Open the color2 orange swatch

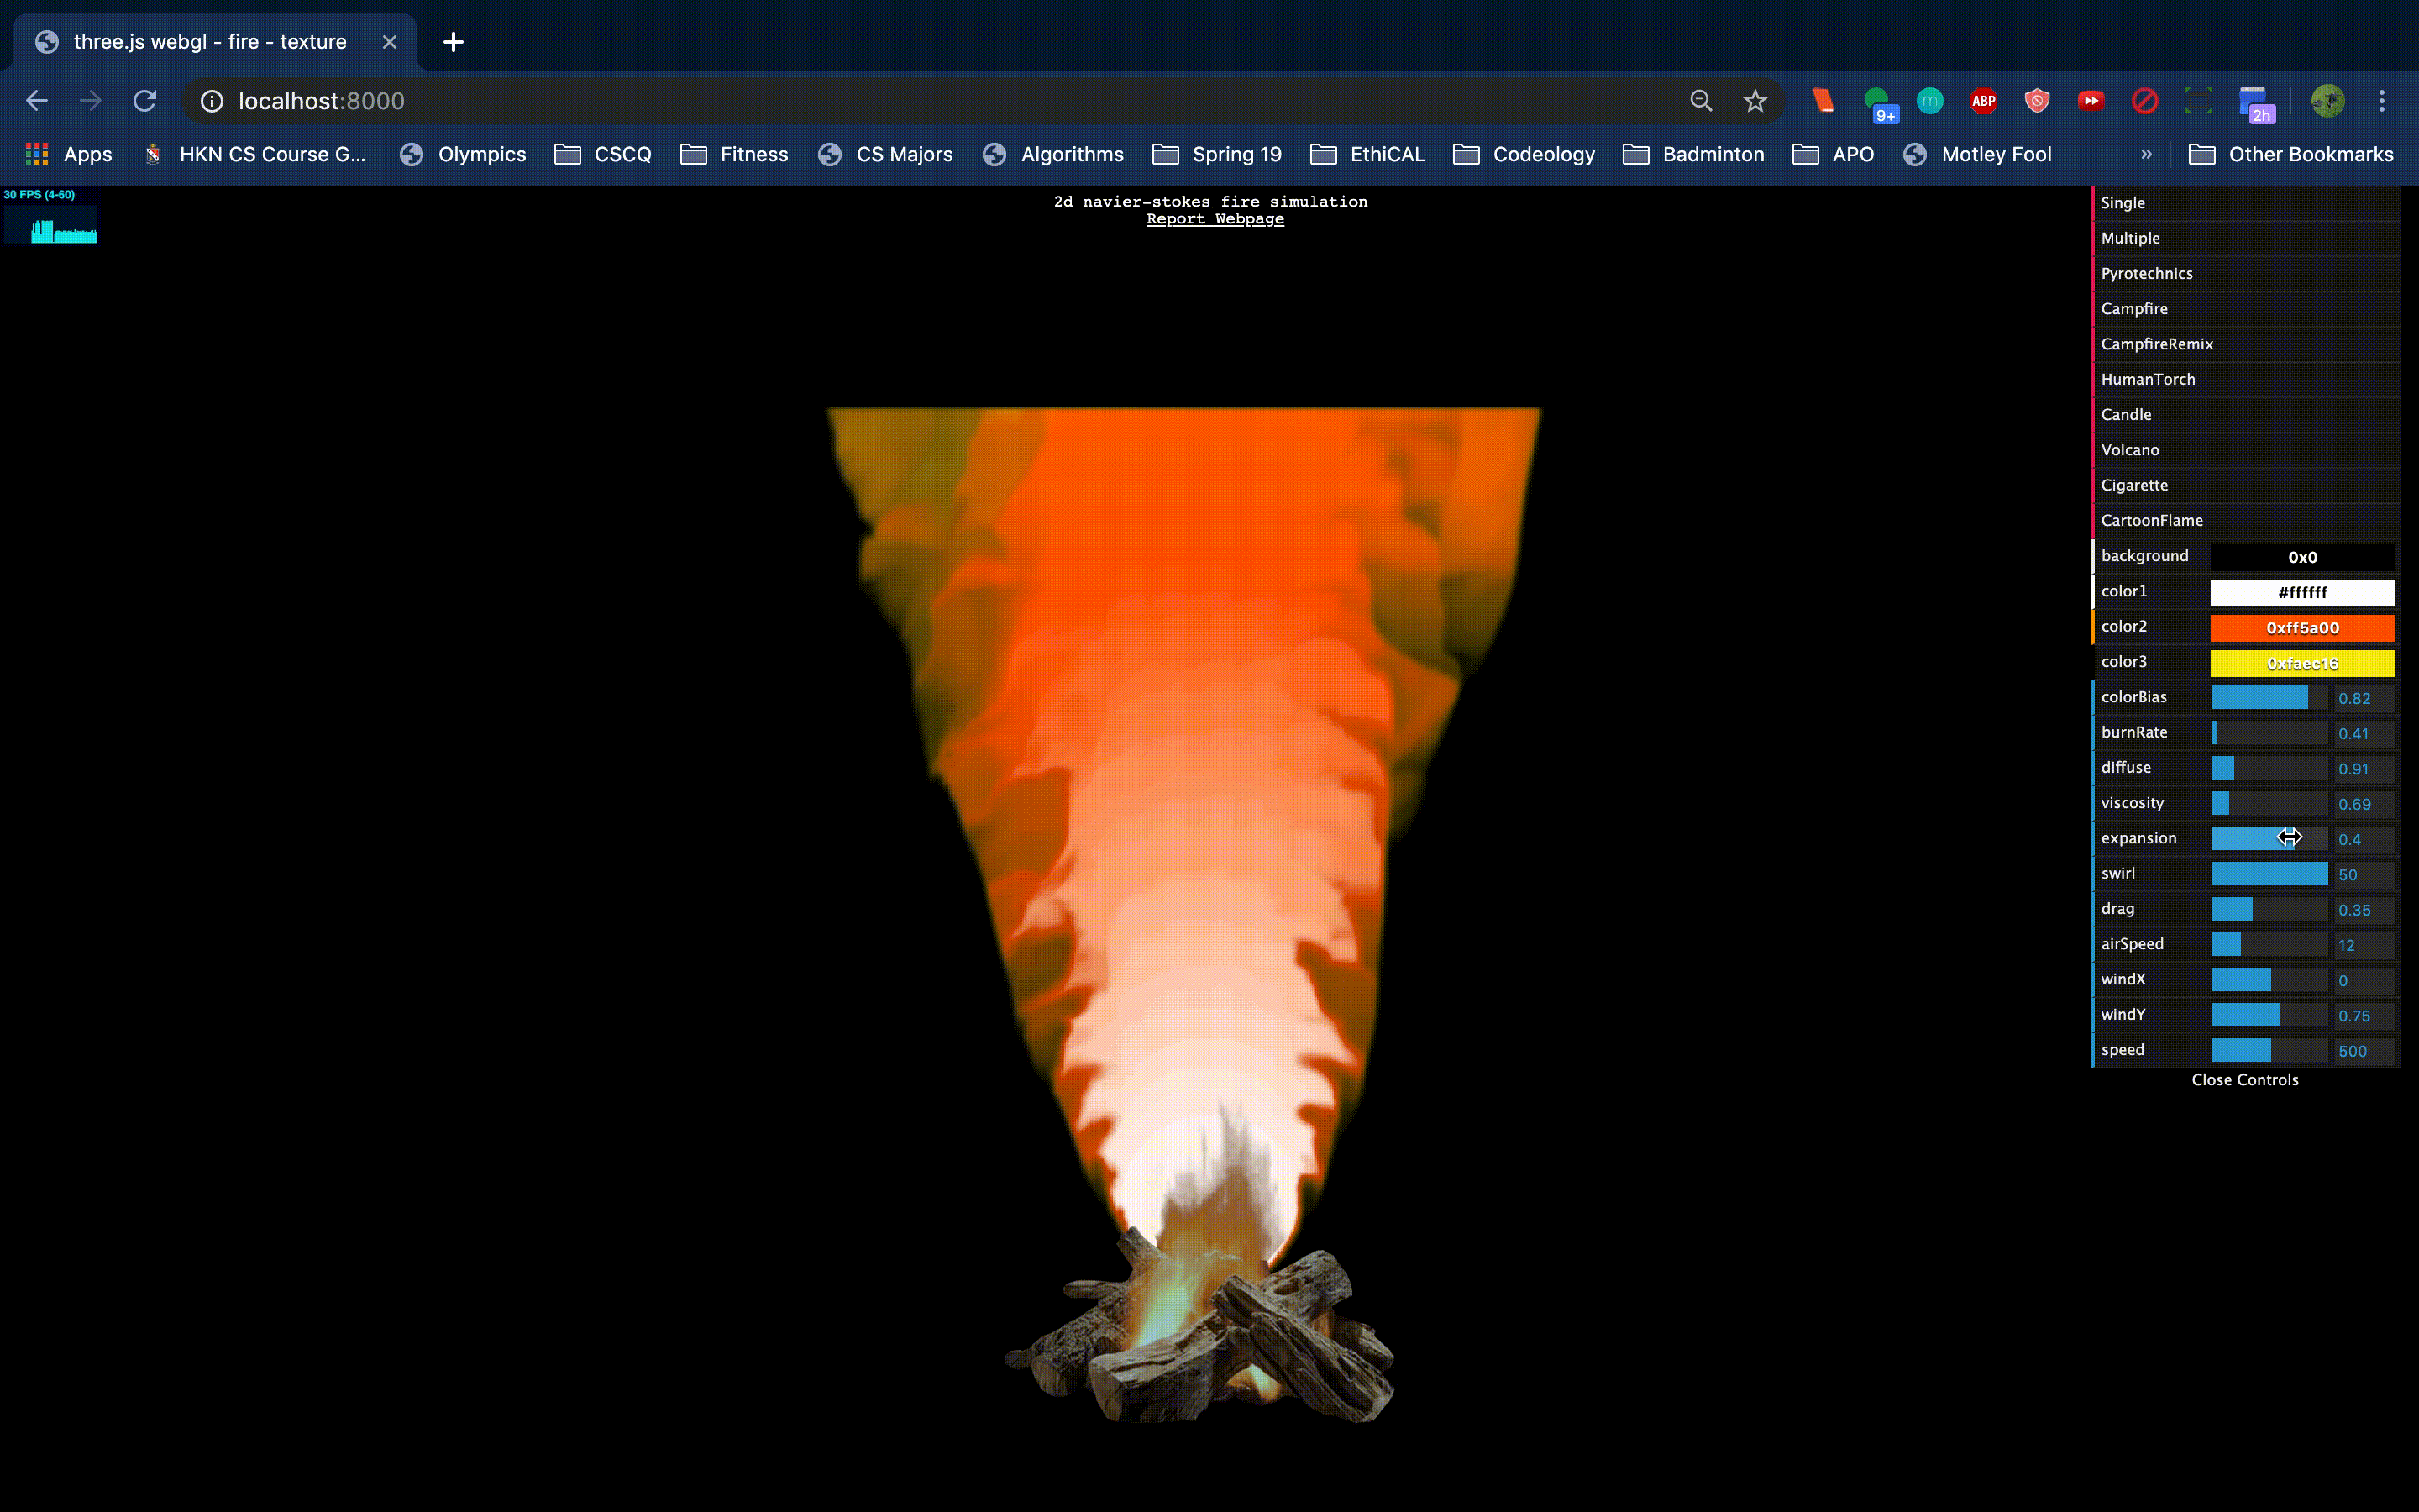(x=2301, y=628)
